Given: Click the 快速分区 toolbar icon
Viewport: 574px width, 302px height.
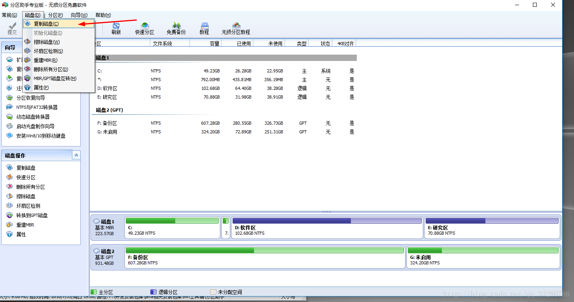Looking at the screenshot, I should (144, 28).
